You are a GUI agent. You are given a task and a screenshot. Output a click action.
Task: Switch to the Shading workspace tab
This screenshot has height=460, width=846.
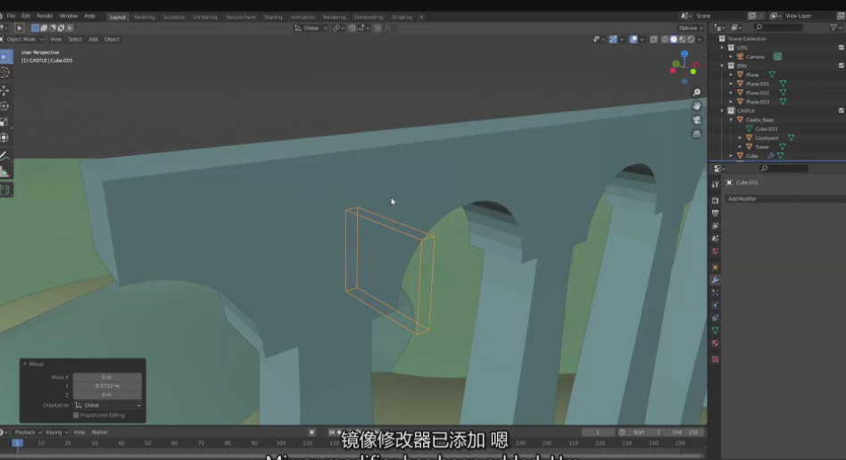tap(273, 17)
